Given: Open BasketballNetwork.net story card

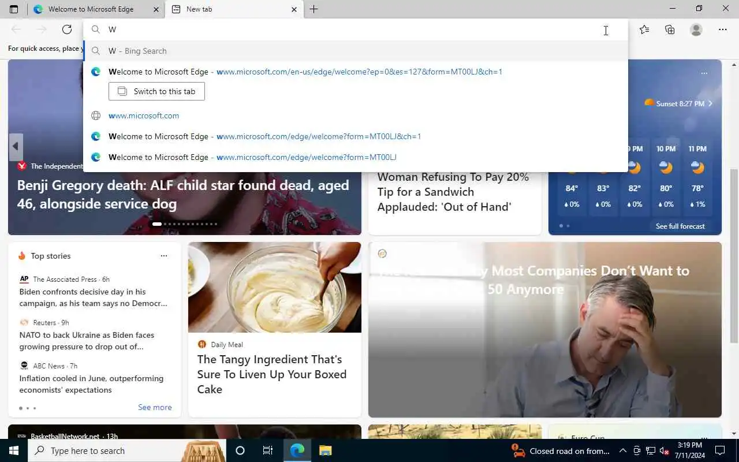Looking at the screenshot, I should [x=185, y=433].
